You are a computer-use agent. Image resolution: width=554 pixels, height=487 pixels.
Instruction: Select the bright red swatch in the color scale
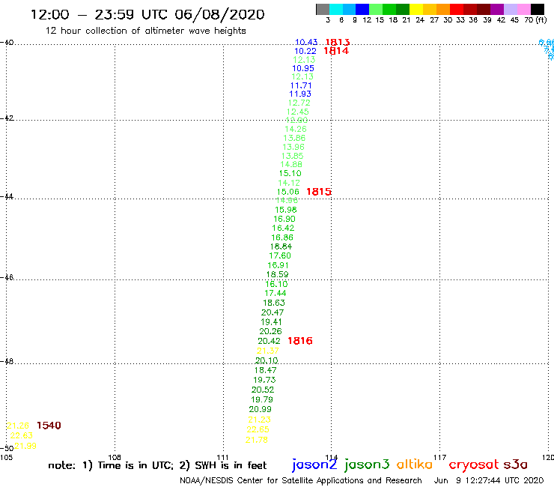tap(457, 9)
